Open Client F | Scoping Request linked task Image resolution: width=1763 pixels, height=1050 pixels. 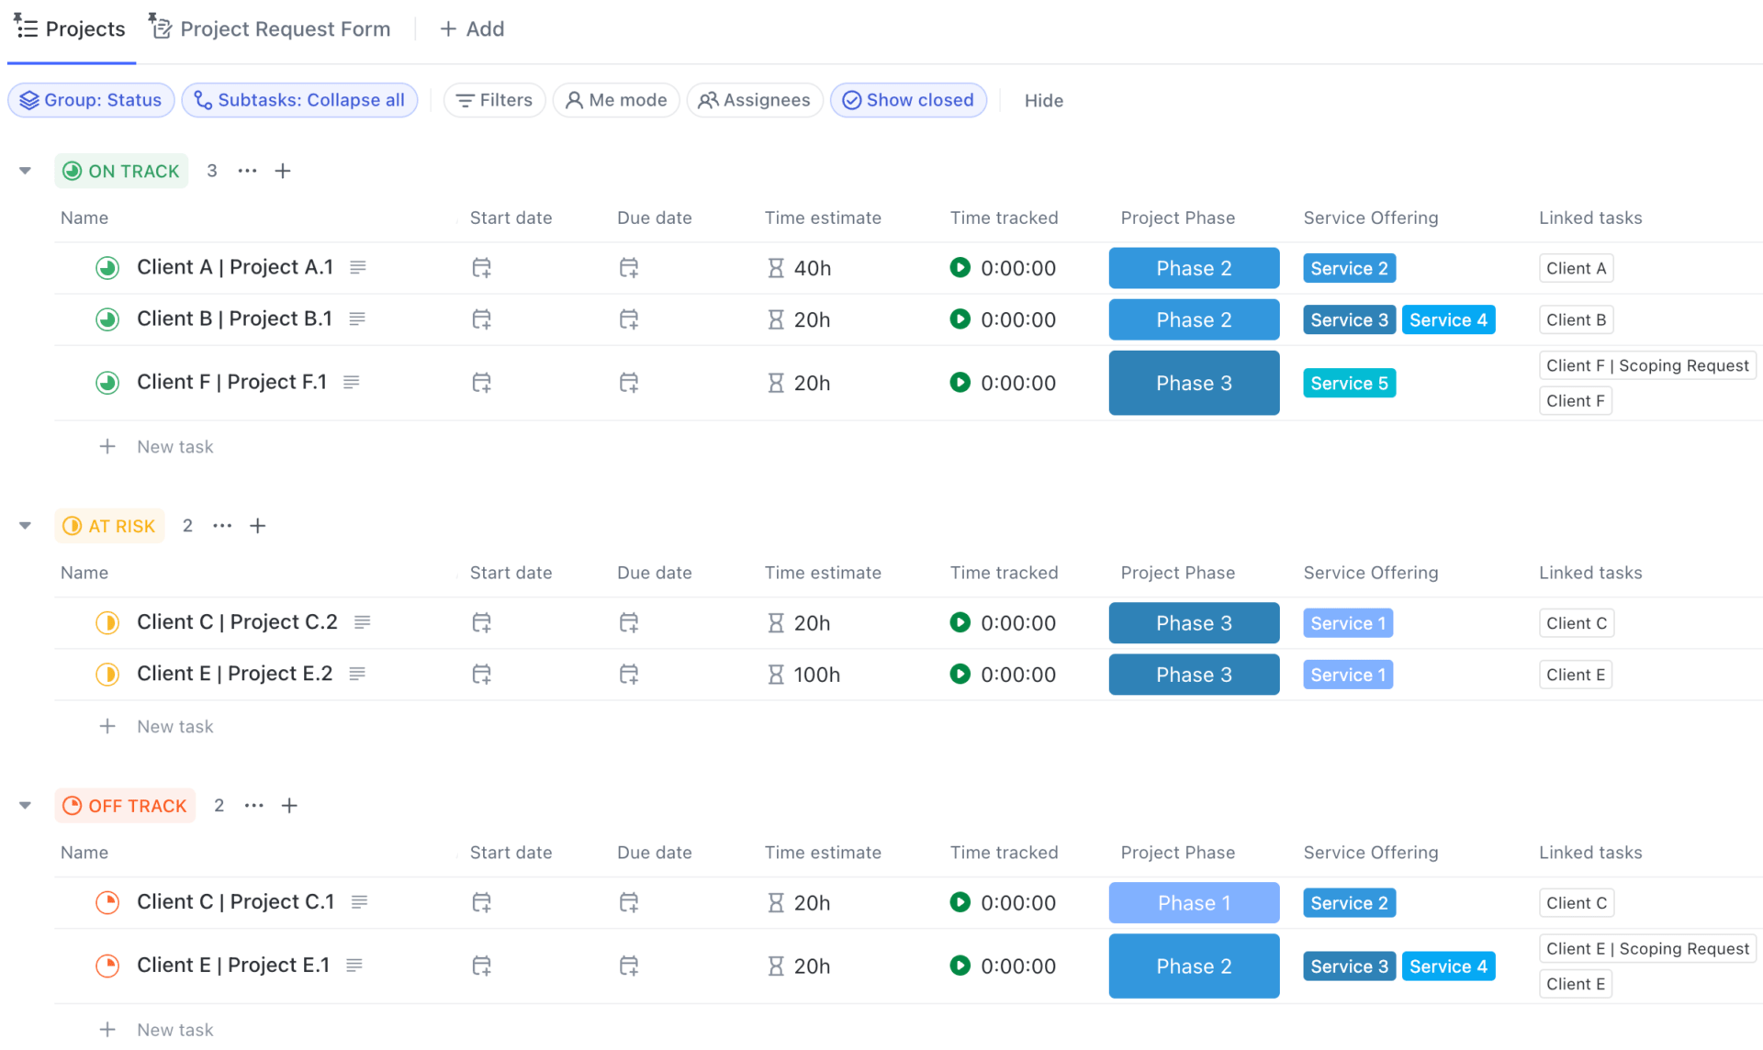click(x=1647, y=365)
